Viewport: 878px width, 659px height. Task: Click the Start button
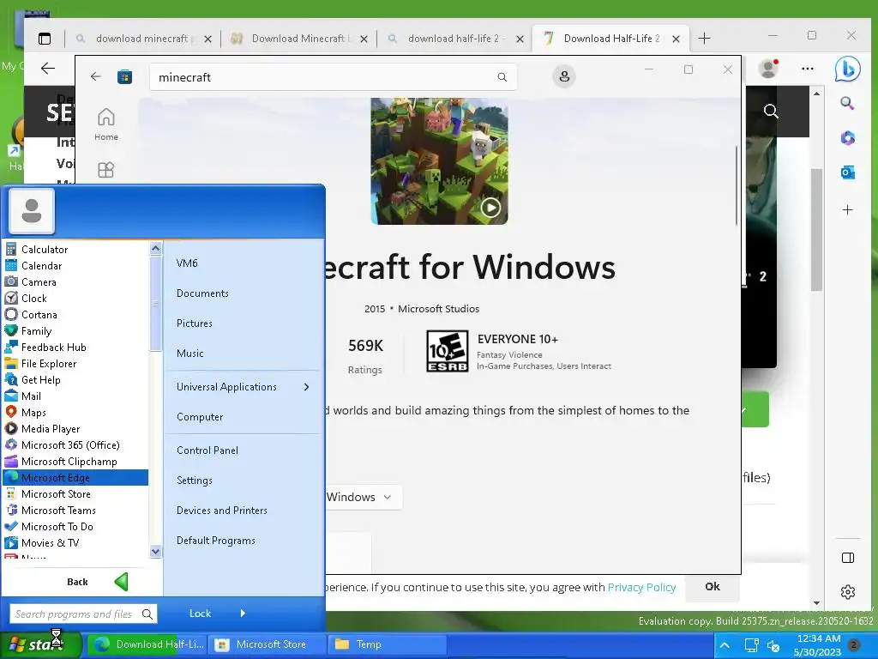click(x=40, y=644)
